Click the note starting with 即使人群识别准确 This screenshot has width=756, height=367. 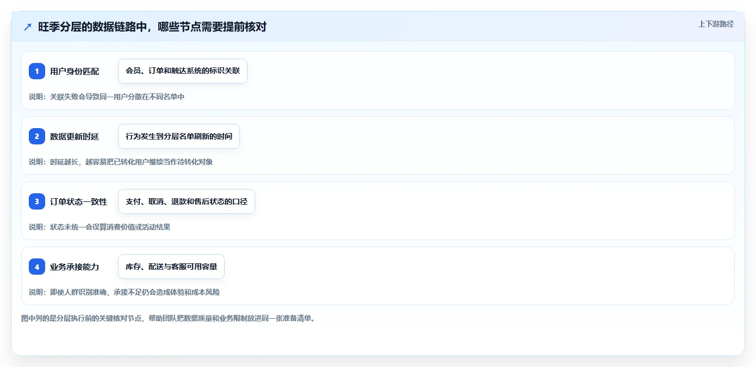124,292
